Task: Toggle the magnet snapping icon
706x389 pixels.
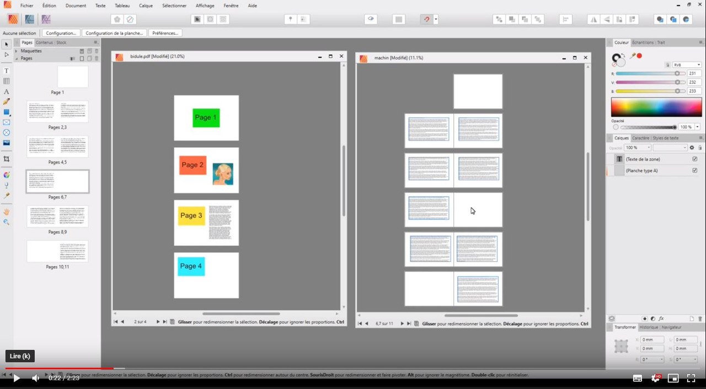Action: [426, 19]
